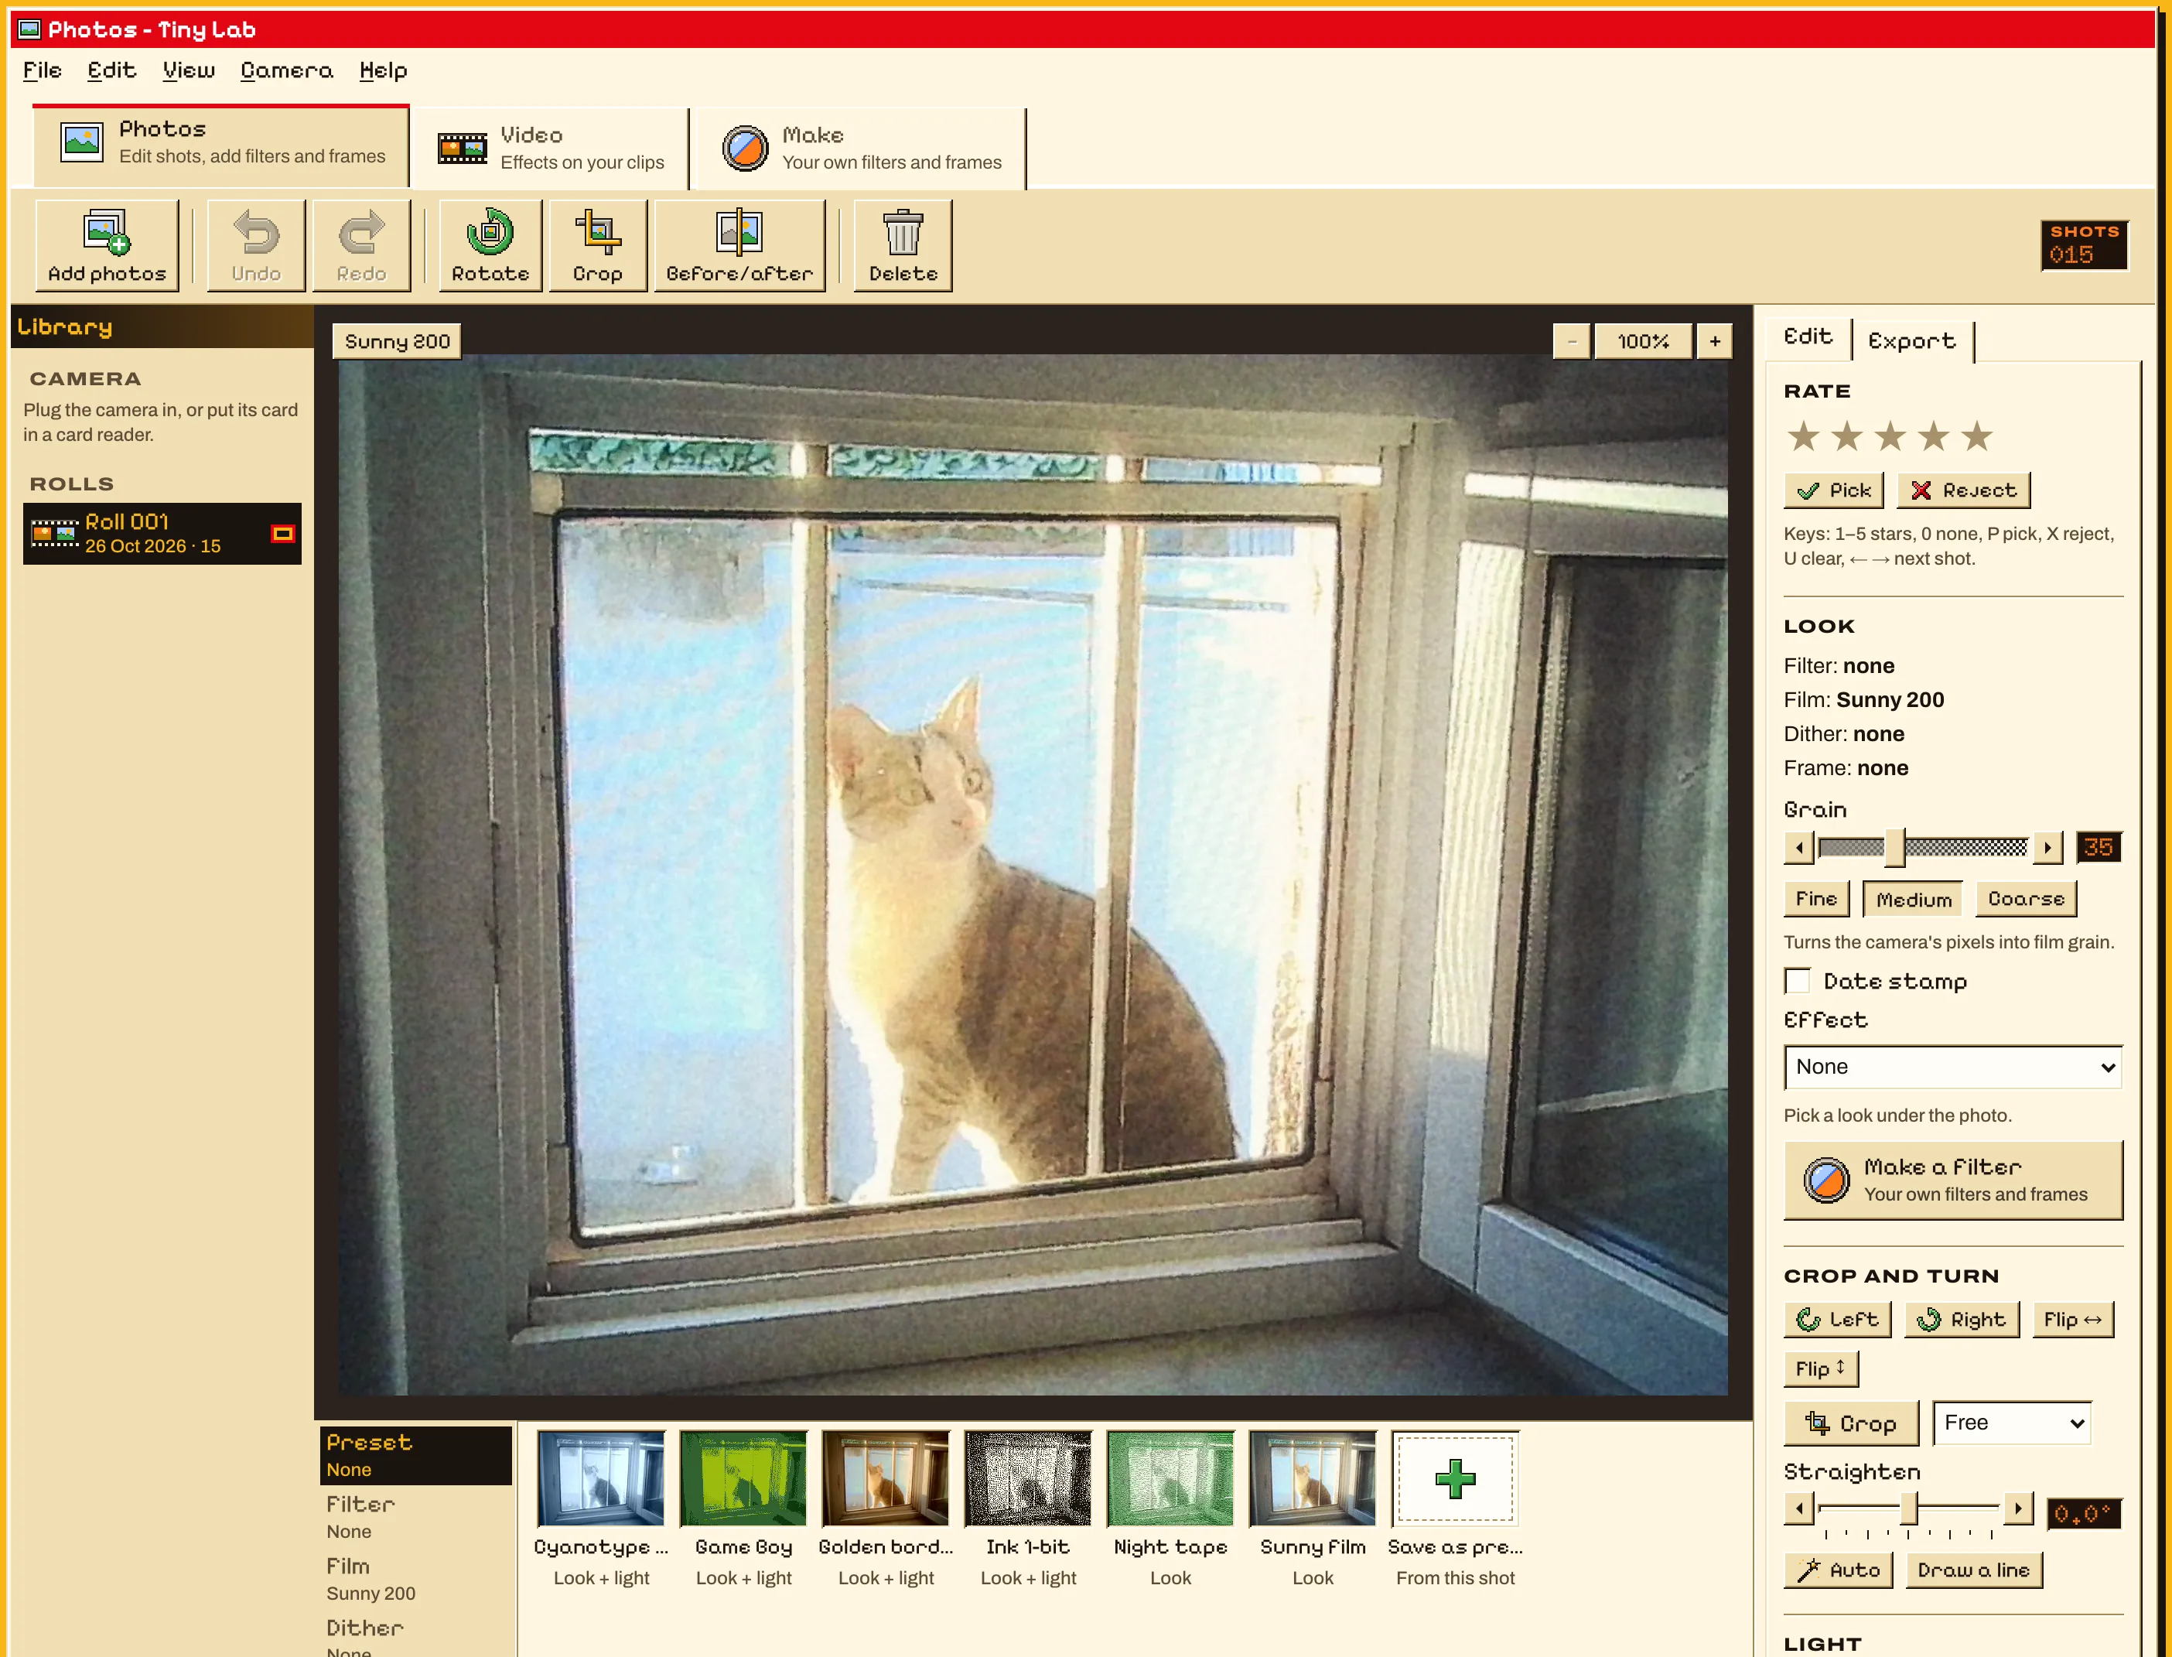Open the crop ratio dropdown showing Free
This screenshot has height=1657, width=2172.
tap(2013, 1423)
